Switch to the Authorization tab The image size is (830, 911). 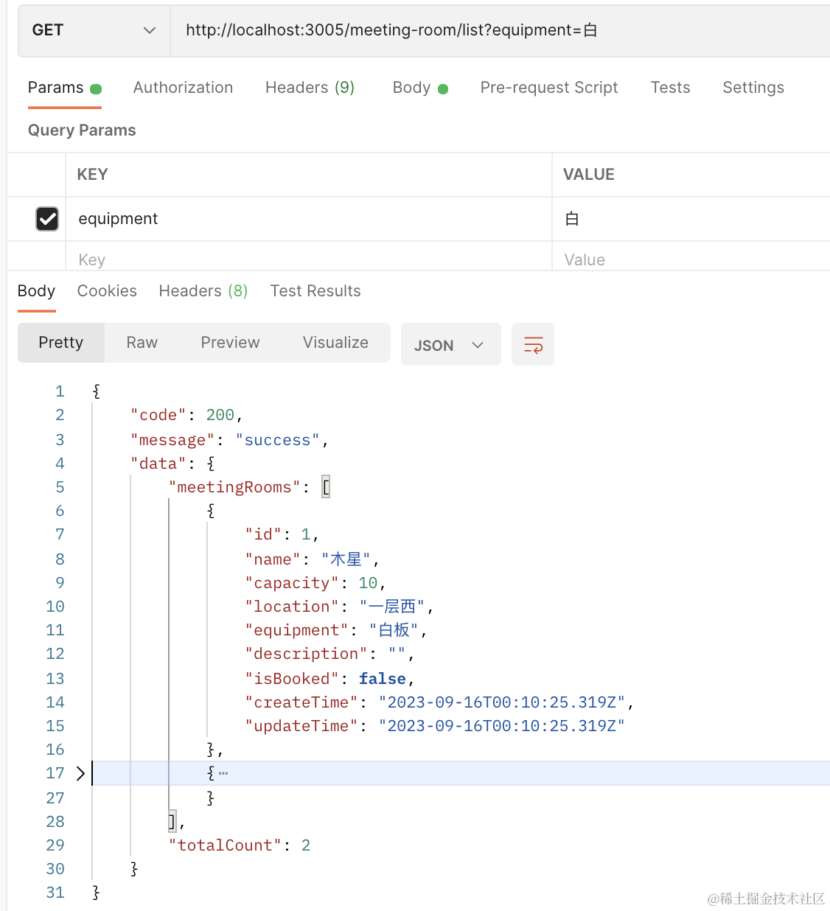coord(183,88)
